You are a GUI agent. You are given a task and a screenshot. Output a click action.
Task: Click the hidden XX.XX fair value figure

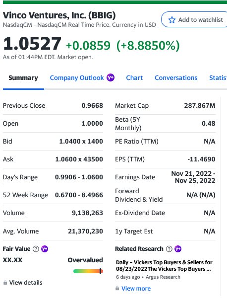click(x=13, y=260)
